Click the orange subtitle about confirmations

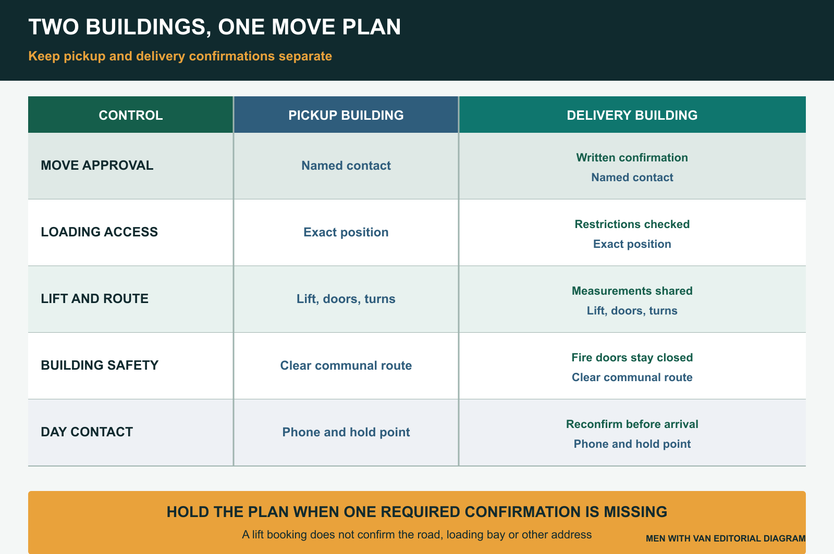tap(180, 56)
